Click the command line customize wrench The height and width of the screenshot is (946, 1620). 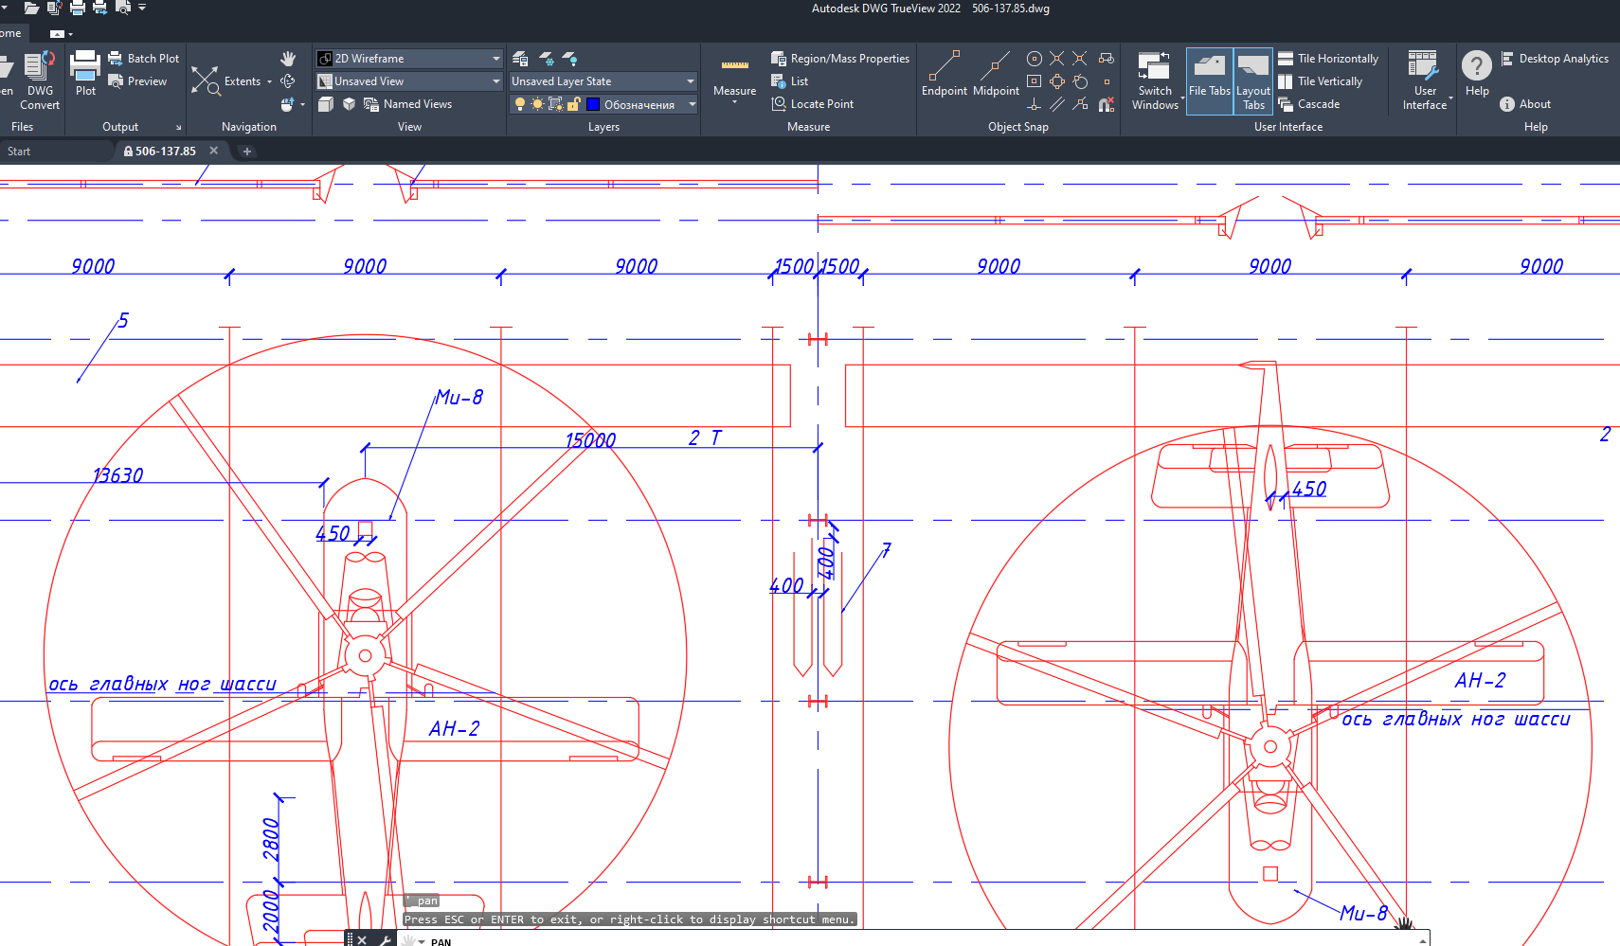pyautogui.click(x=385, y=939)
